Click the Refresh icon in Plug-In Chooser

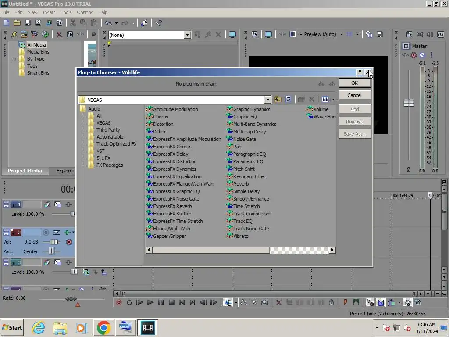point(288,99)
